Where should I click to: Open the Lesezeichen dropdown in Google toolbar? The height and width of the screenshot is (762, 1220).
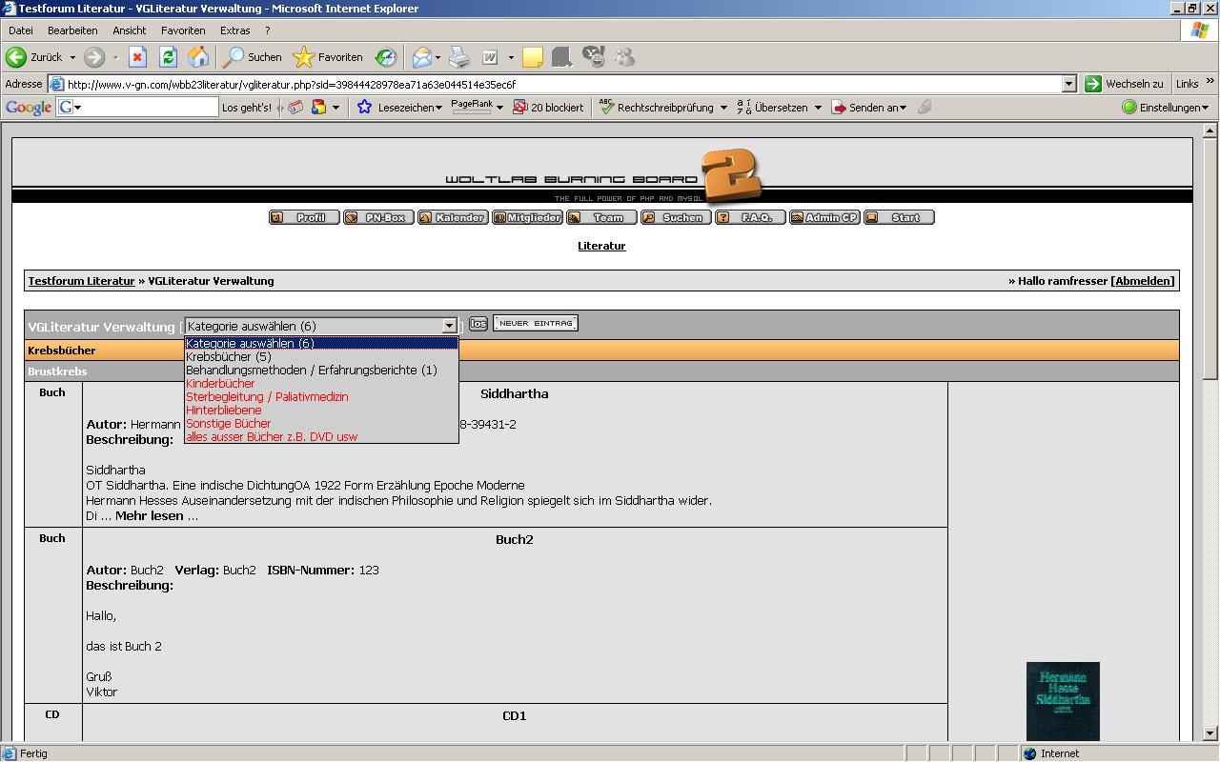(x=401, y=108)
